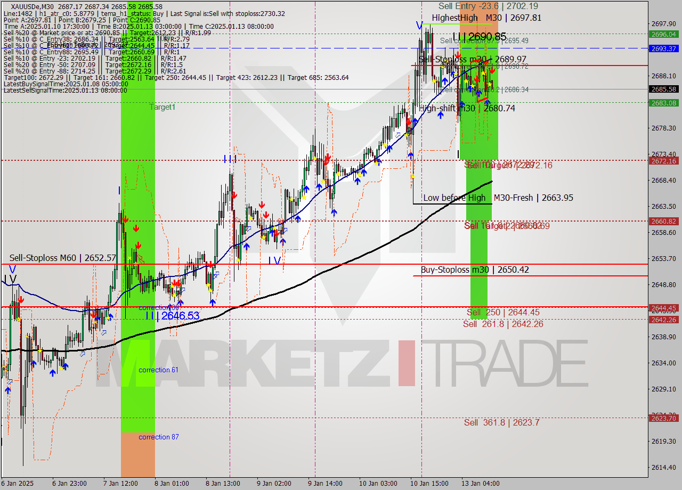Click the 2614.40 price scale value
Screen dimensions: 682x490
(x=663, y=467)
